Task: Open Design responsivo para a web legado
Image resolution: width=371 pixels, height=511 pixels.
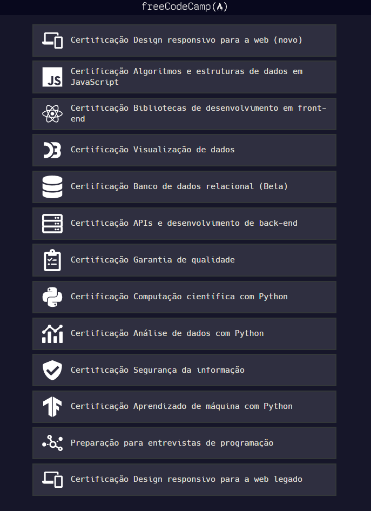Action: pyautogui.click(x=184, y=480)
